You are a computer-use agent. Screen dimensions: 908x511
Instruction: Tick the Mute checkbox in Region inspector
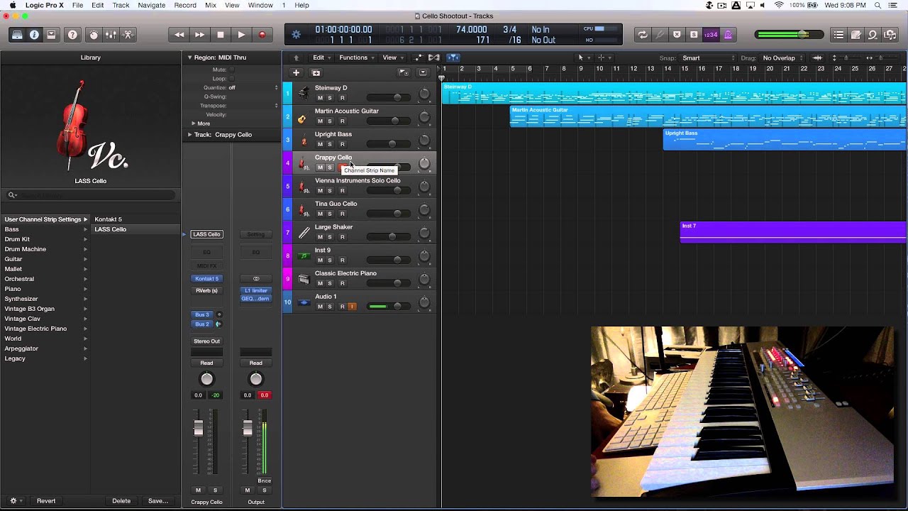(231, 70)
